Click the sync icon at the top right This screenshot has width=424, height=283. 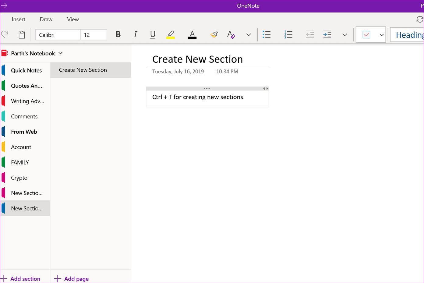(420, 19)
